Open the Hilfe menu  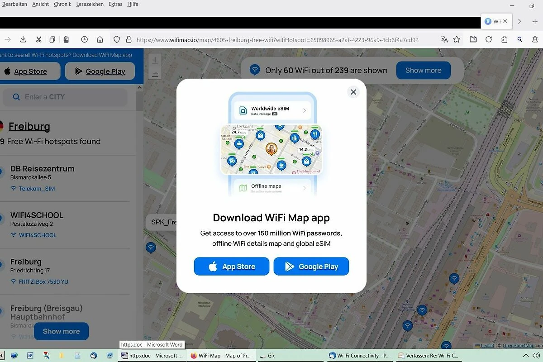[x=133, y=4]
